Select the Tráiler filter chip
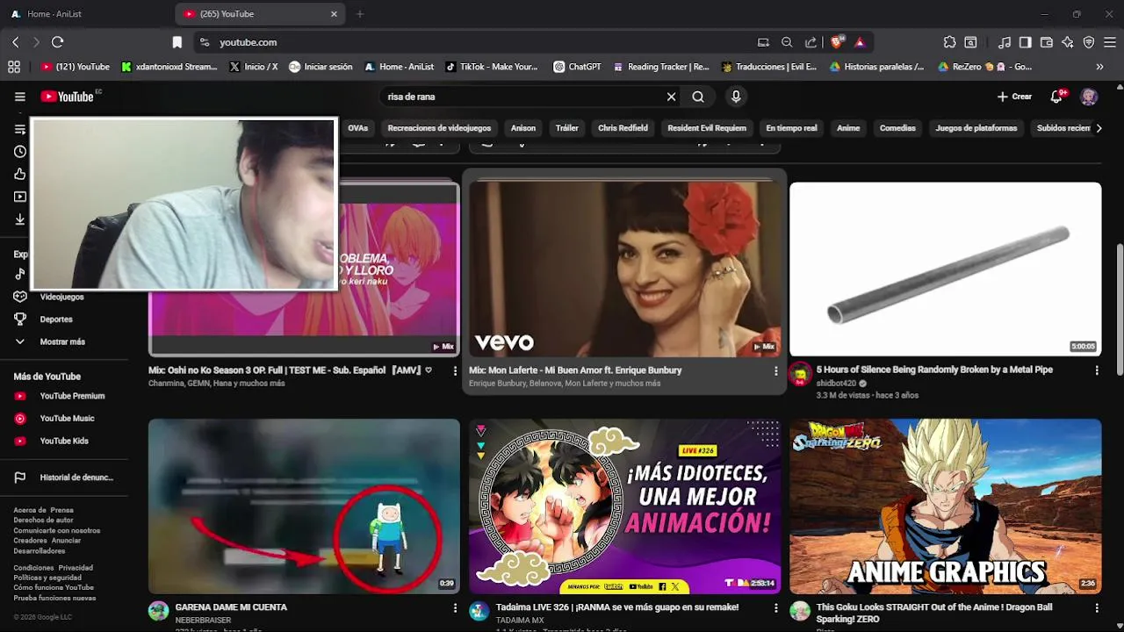The height and width of the screenshot is (632, 1124). pos(567,128)
